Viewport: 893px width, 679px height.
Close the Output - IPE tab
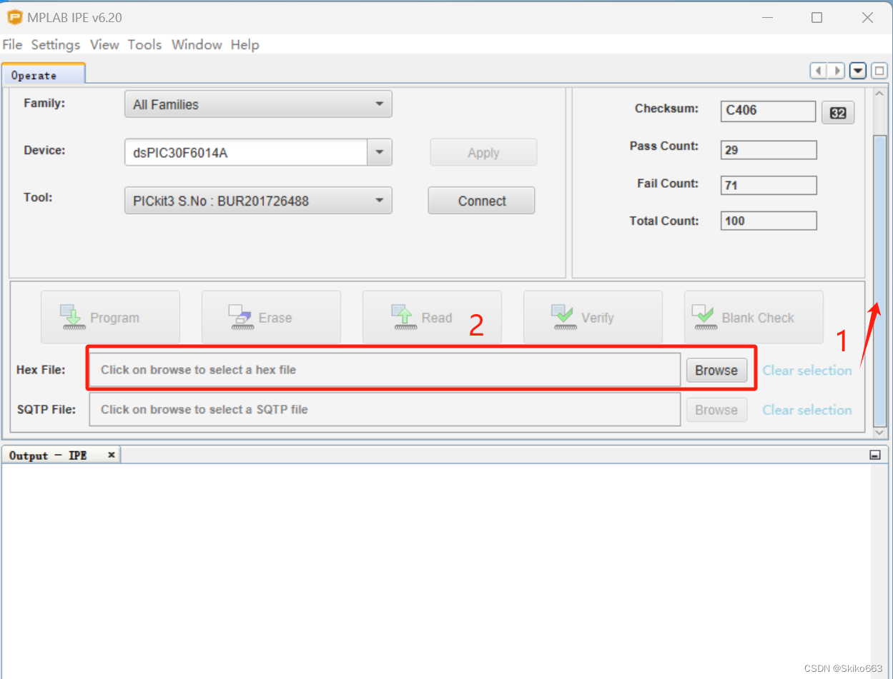[112, 455]
